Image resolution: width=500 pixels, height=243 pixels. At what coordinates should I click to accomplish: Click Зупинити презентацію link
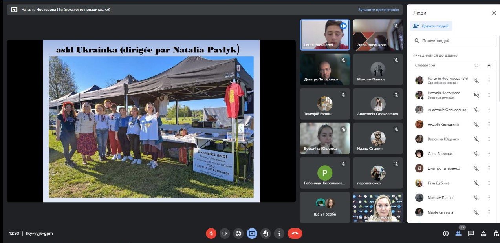click(378, 9)
